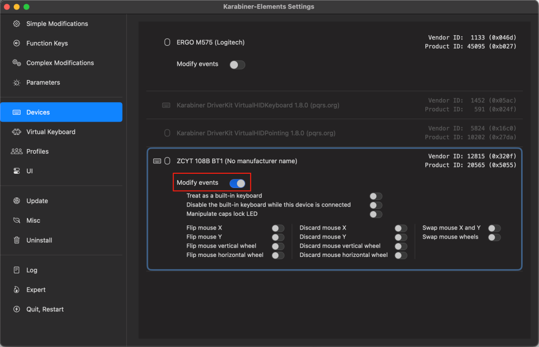This screenshot has height=347, width=539.
Task: Enable Flip mouse vertical wheel
Action: 278,246
